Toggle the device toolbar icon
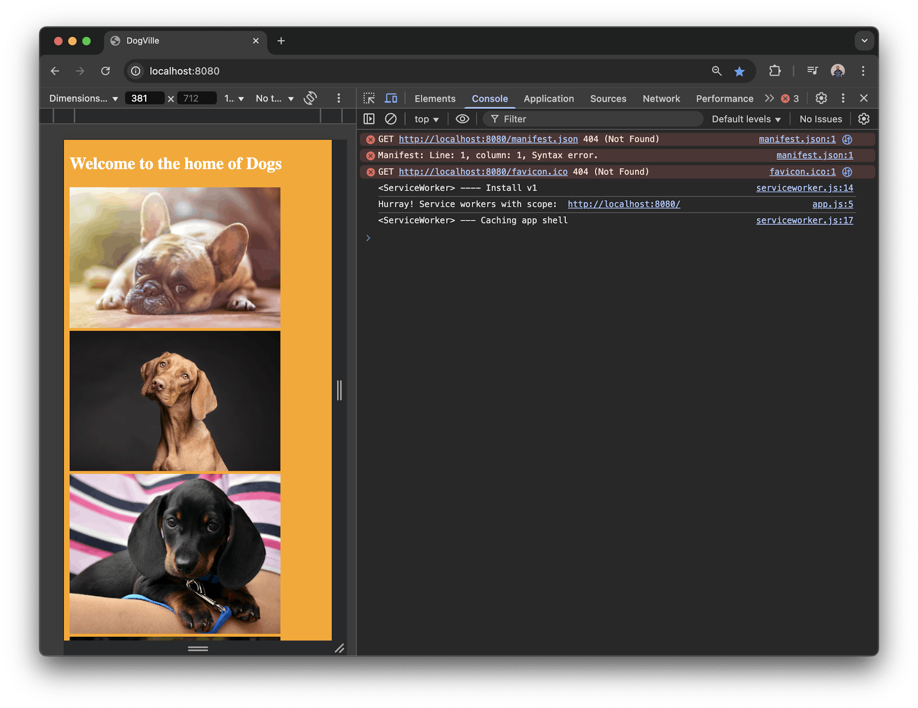The height and width of the screenshot is (708, 918). [391, 98]
